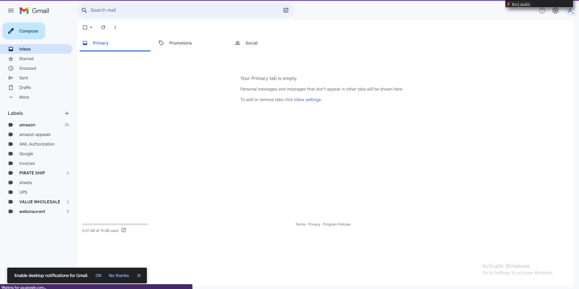The height and width of the screenshot is (289, 579).
Task: Dismiss the desktop notifications prompt
Action: tap(139, 275)
